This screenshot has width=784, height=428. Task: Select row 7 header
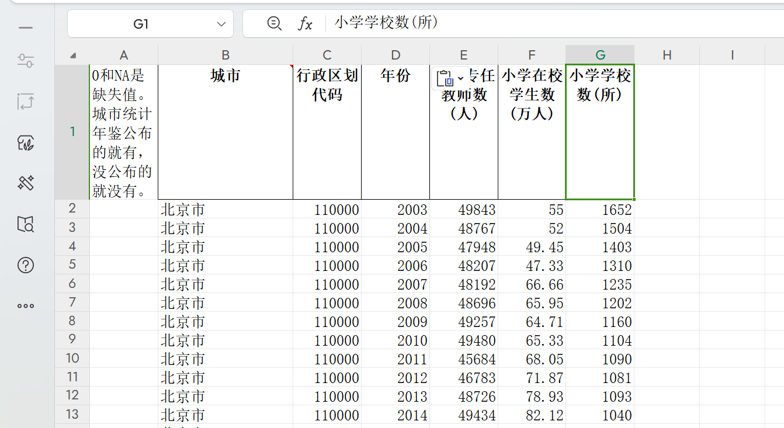72,302
